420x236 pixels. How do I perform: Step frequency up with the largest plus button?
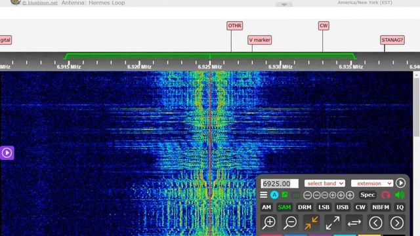pos(350,195)
